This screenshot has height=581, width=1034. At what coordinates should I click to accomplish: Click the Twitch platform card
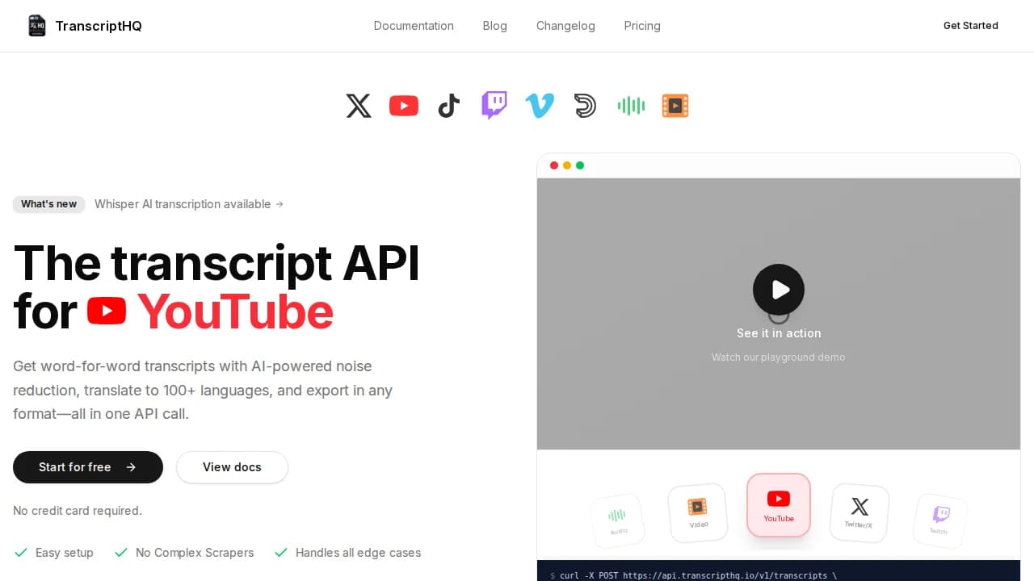(939, 520)
